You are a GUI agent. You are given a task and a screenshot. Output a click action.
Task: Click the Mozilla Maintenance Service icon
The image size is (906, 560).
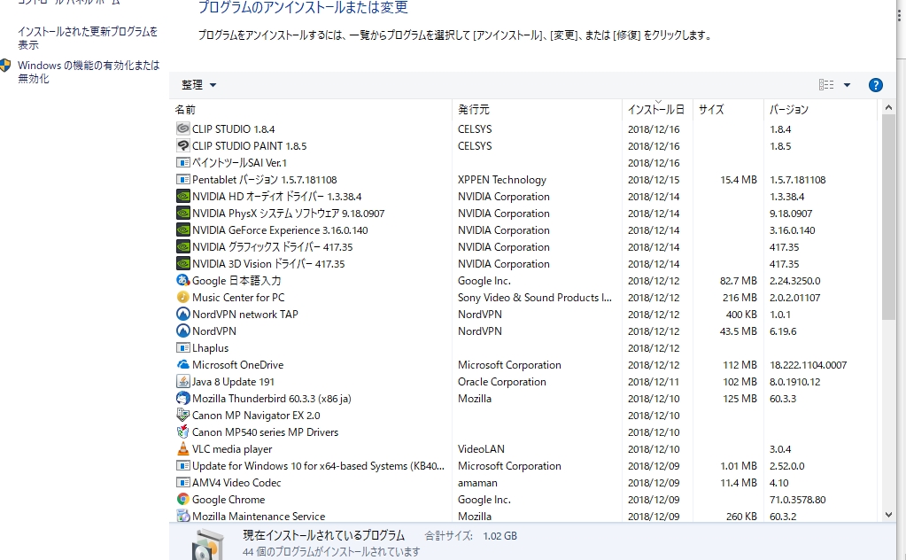pyautogui.click(x=182, y=516)
